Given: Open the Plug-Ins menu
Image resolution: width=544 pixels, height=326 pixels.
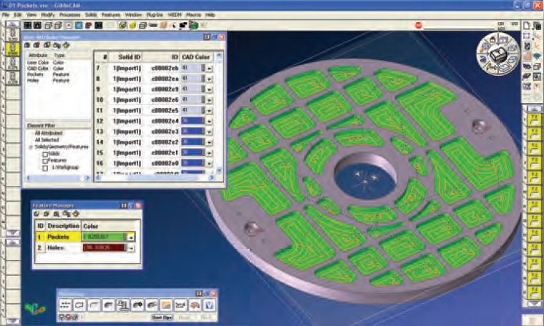Looking at the screenshot, I should tap(155, 15).
